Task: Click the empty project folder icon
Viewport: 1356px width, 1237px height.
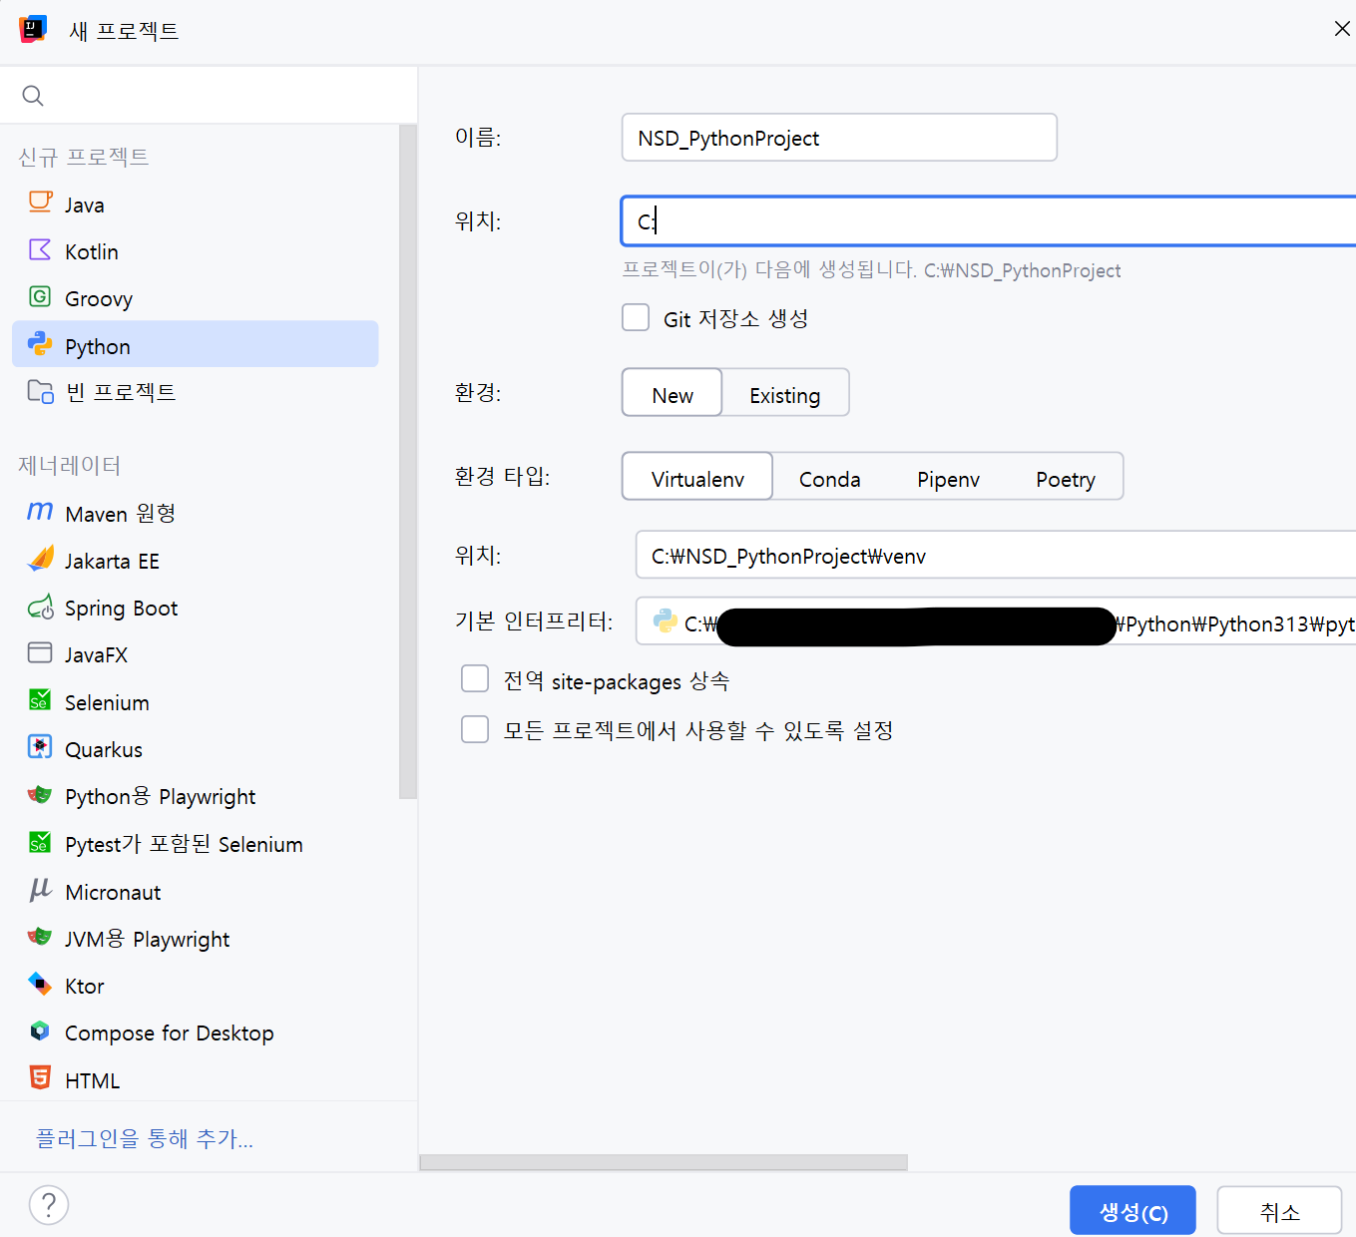Action: pyautogui.click(x=40, y=391)
